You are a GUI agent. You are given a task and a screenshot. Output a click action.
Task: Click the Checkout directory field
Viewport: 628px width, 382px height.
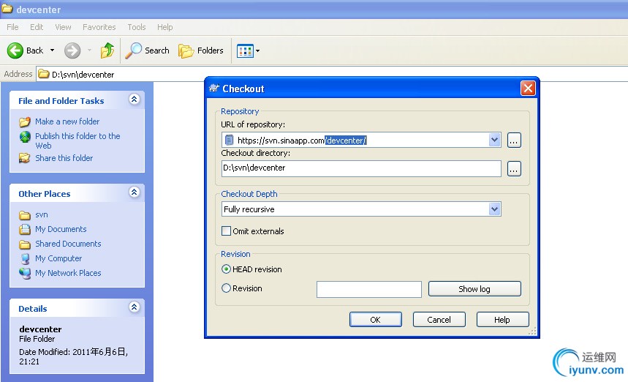361,168
